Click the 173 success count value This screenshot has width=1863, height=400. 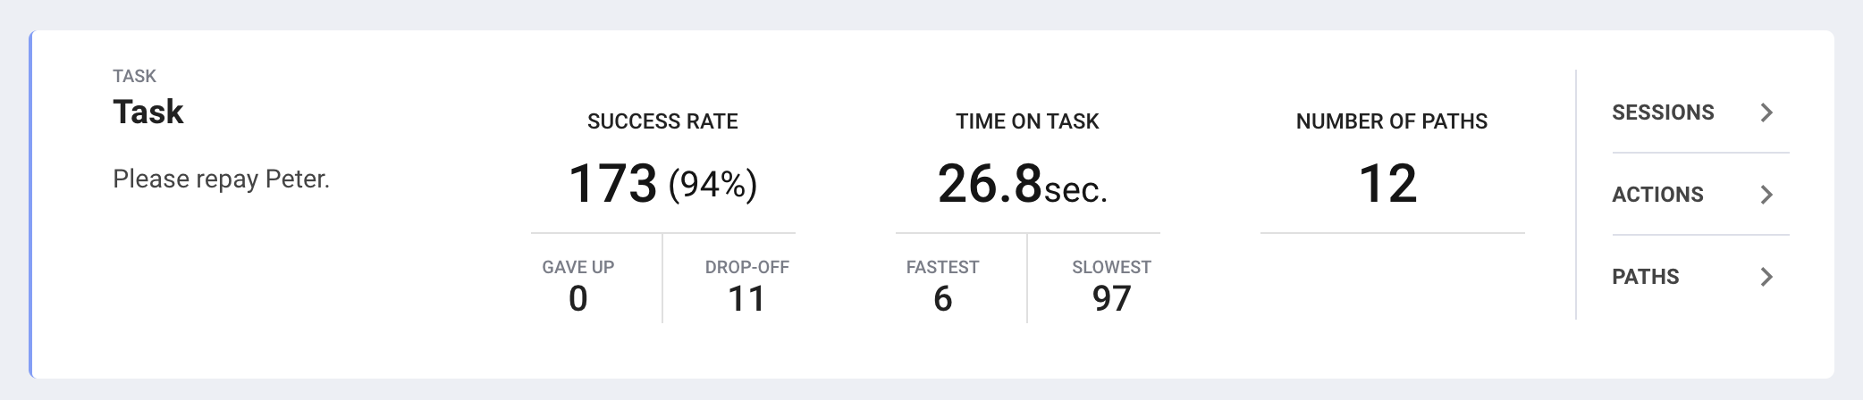tap(613, 184)
